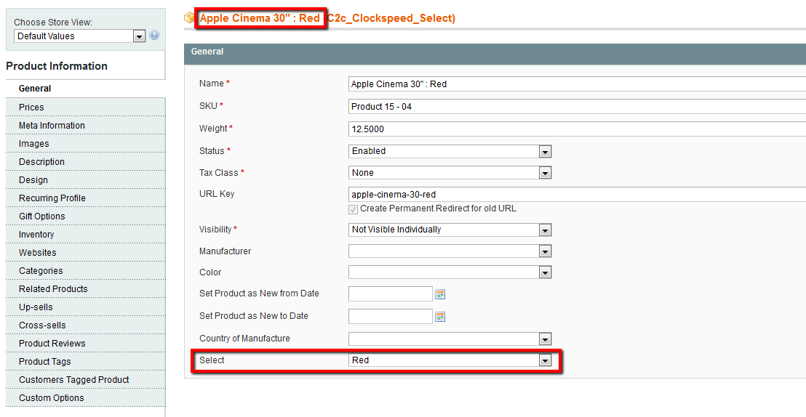Open the Choose Store View dropdown

click(81, 36)
